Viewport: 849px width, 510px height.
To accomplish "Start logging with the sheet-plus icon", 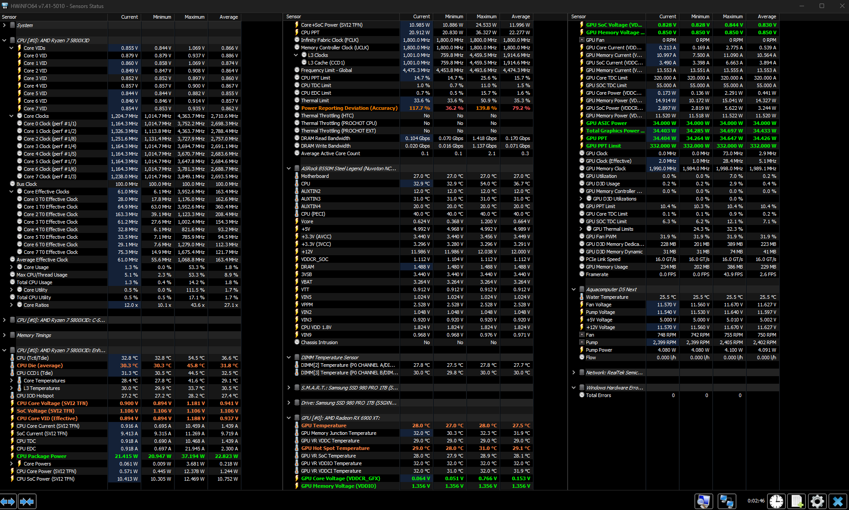I will pos(797,502).
